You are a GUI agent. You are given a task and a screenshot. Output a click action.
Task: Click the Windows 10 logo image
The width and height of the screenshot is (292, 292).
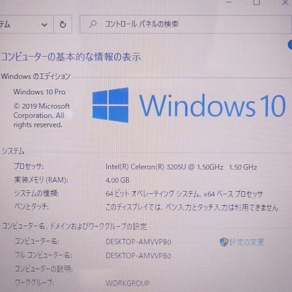point(189,105)
